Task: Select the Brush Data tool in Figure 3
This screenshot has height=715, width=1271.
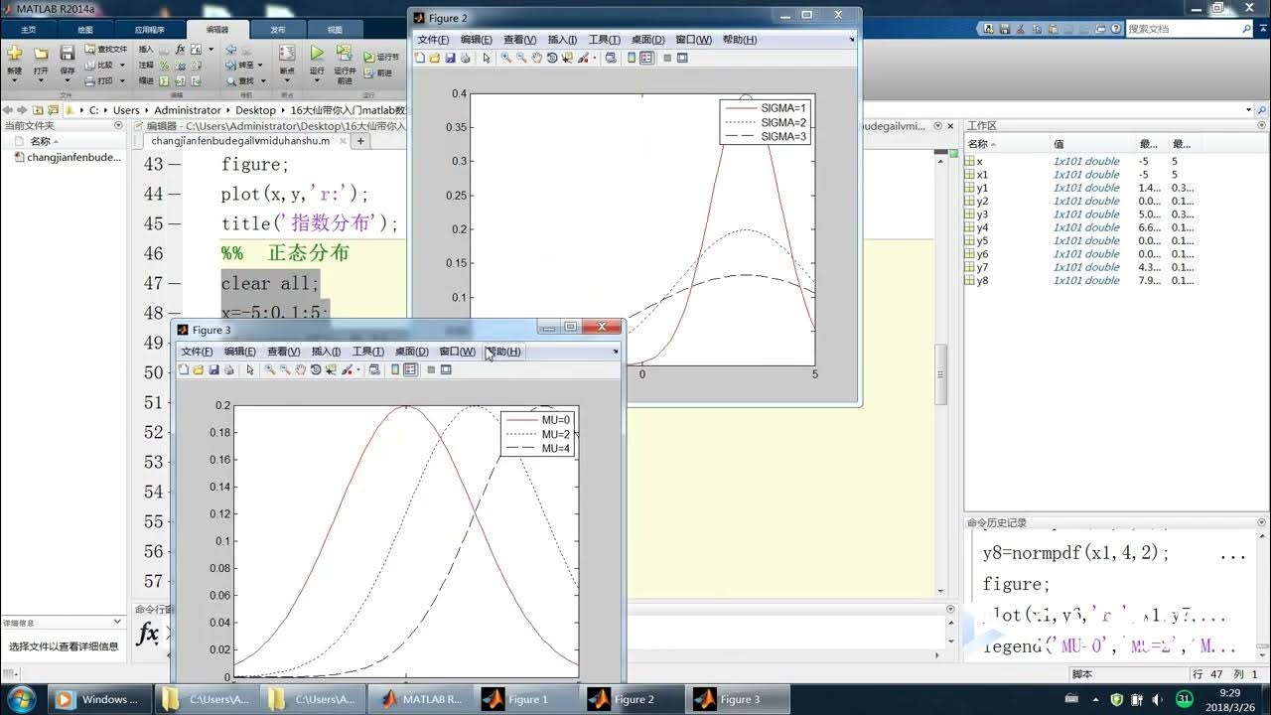Action: (x=347, y=369)
